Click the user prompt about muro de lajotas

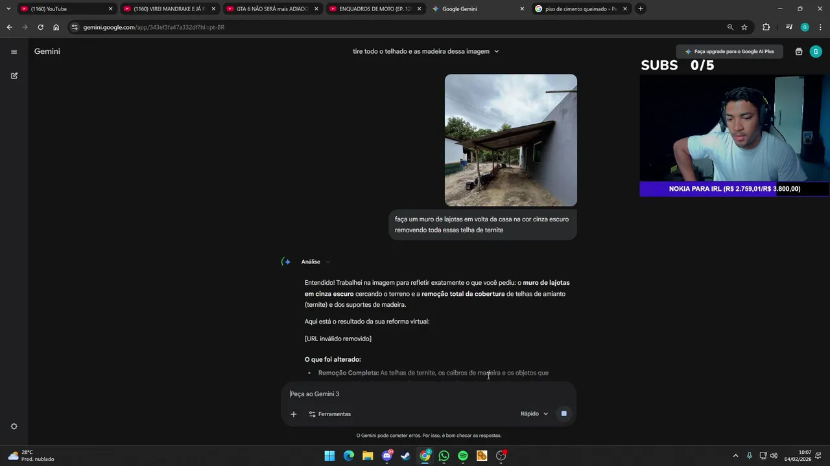(x=482, y=225)
